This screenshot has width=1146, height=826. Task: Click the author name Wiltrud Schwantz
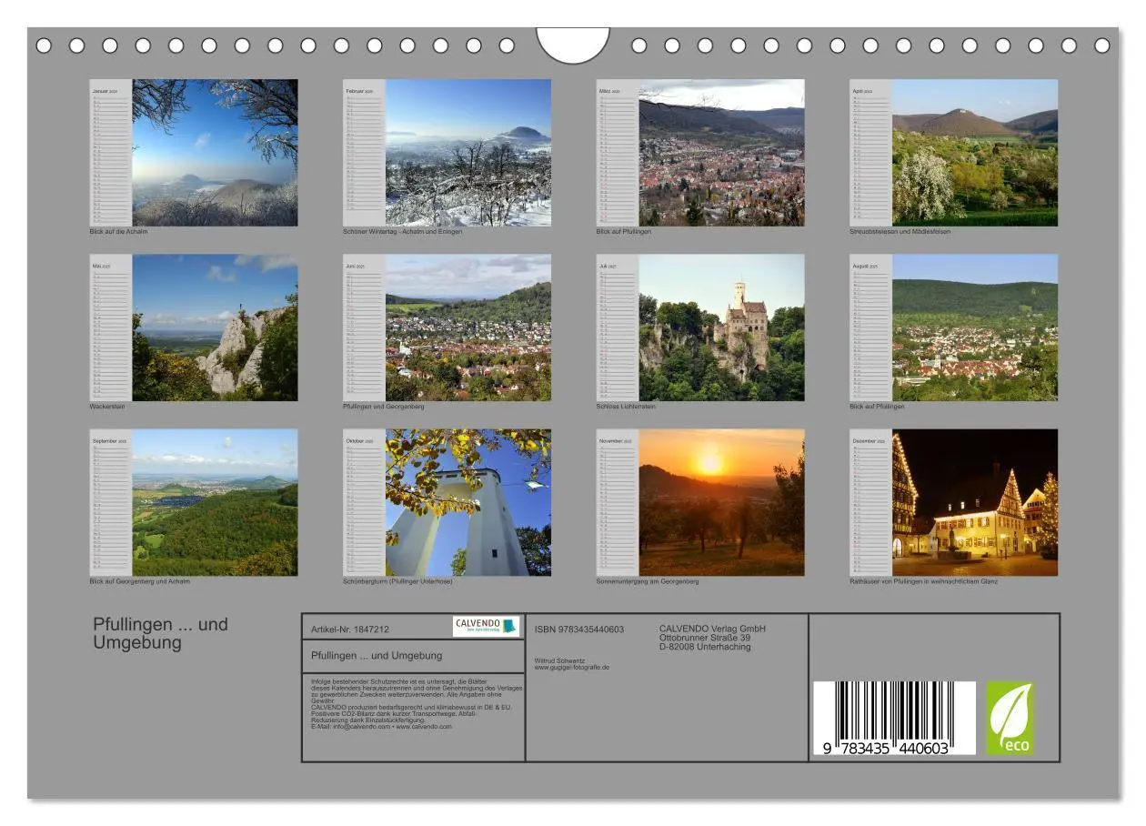[x=560, y=661]
